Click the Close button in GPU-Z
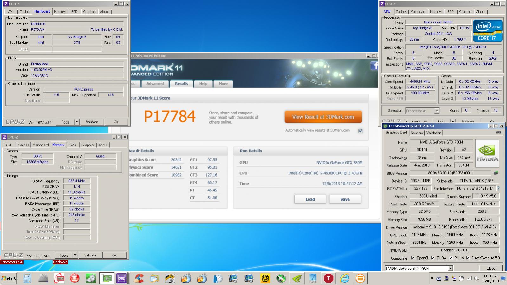 pyautogui.click(x=491, y=268)
